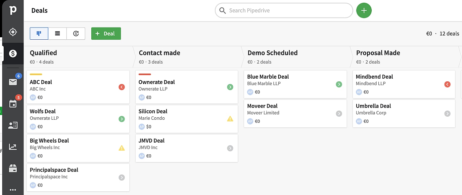Open Products box icon in sidebar
462x195 pixels.
(x=13, y=169)
